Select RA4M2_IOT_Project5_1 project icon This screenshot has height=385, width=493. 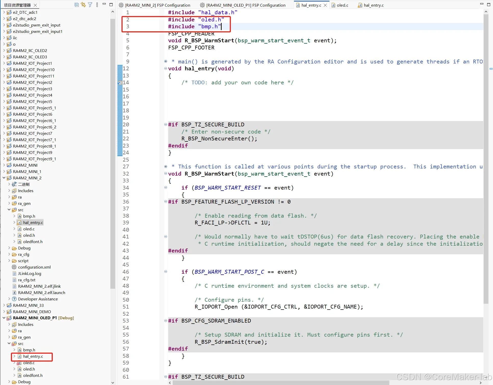[9, 108]
